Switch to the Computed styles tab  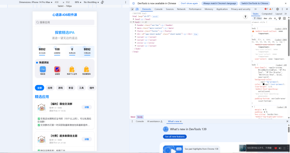[267, 13]
